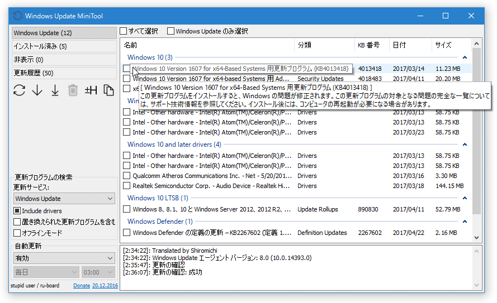This screenshot has width=497, height=303.
Task: Sort by サイズ column header
Action: coord(452,45)
